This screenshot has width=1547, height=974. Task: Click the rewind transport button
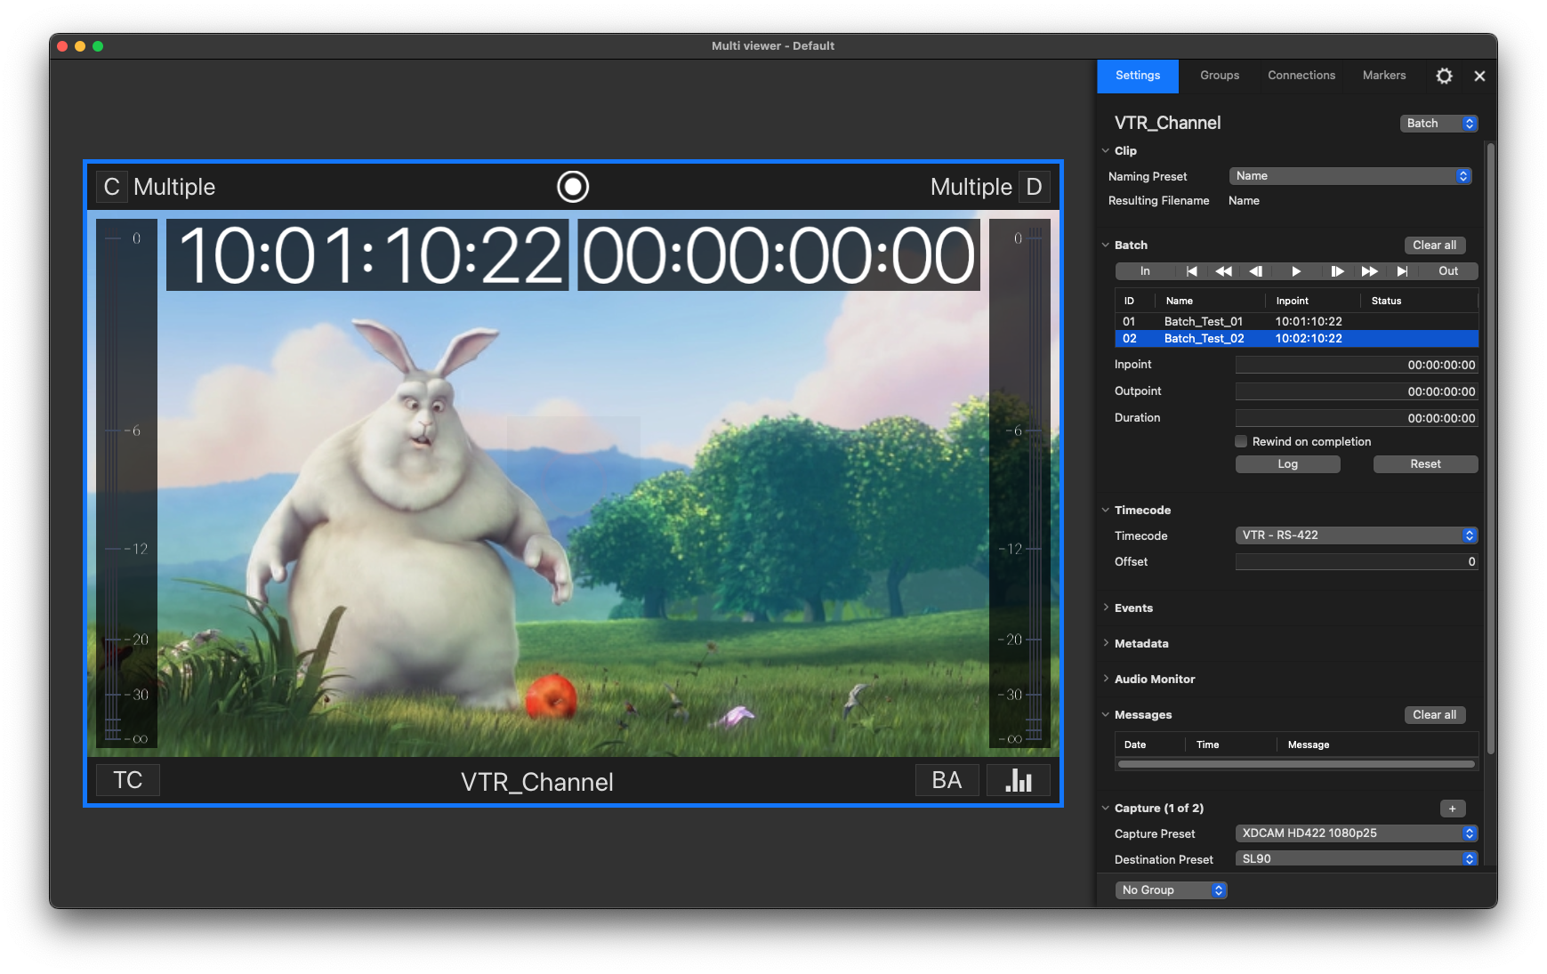(x=1224, y=271)
